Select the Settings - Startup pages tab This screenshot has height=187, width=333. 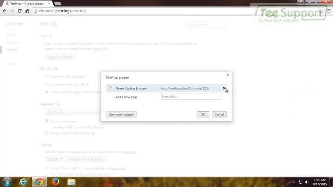27,4
